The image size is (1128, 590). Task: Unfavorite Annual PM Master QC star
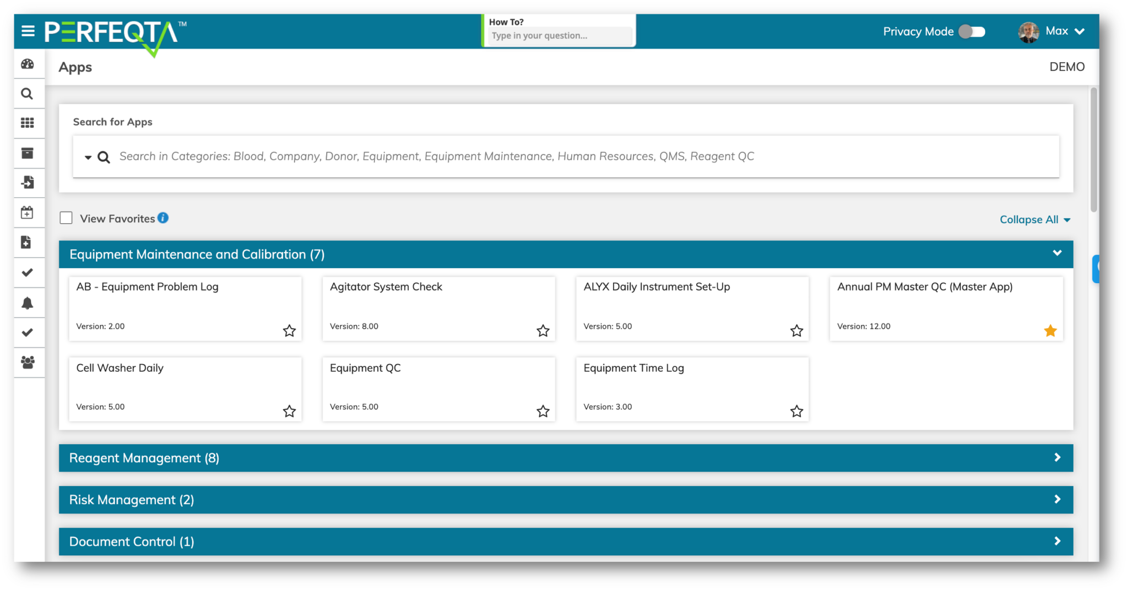coord(1050,331)
